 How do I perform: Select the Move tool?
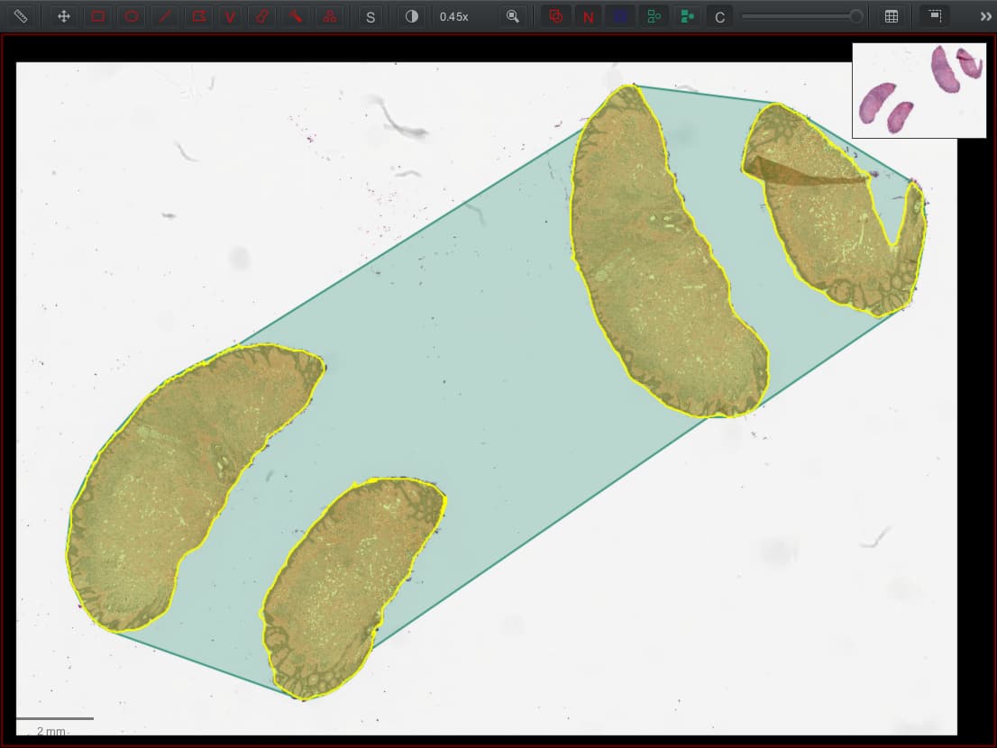(x=62, y=15)
